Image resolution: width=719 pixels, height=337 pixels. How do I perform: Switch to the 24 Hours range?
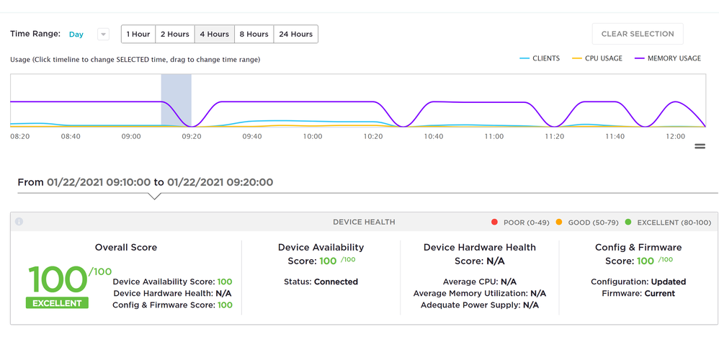click(x=295, y=34)
